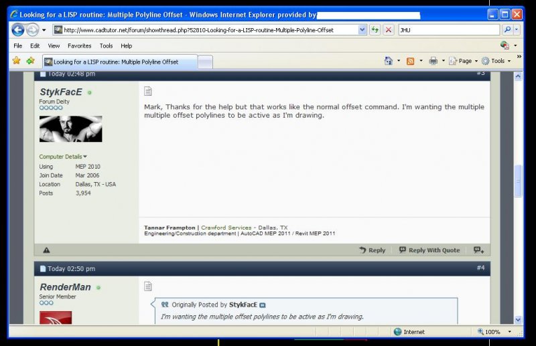
Task: Open the Favorites Center star icon
Action: (16, 61)
